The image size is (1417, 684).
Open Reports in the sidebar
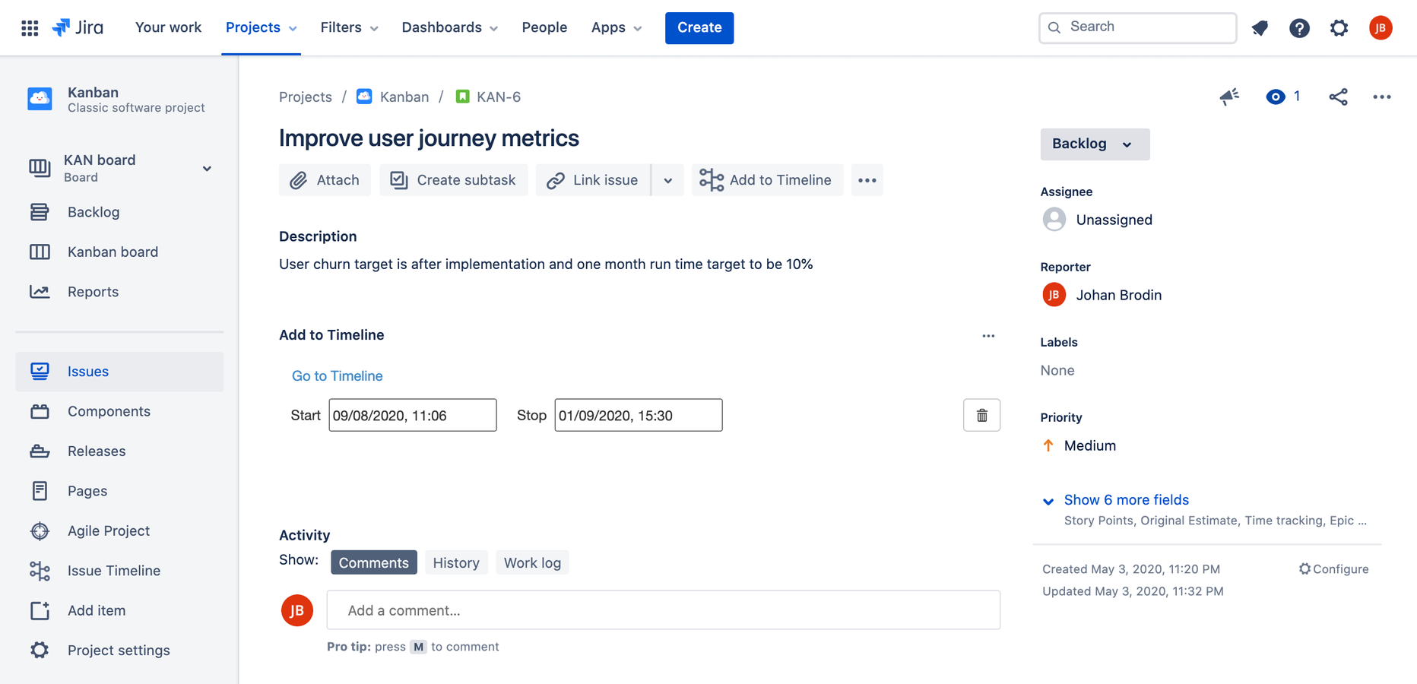point(119,292)
